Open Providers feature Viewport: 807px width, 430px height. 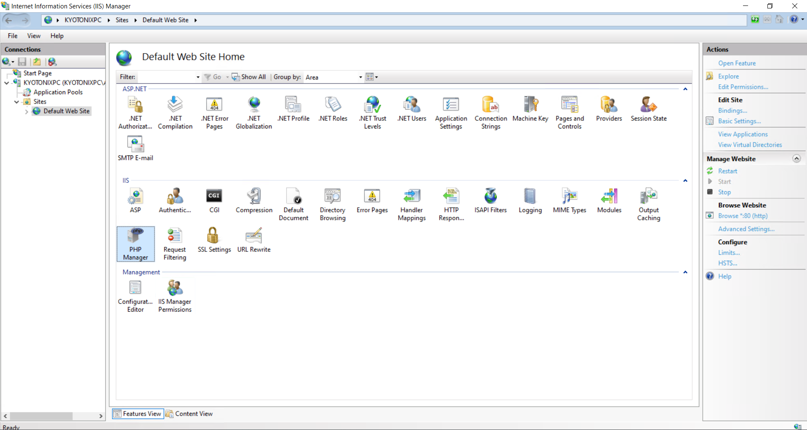(609, 109)
